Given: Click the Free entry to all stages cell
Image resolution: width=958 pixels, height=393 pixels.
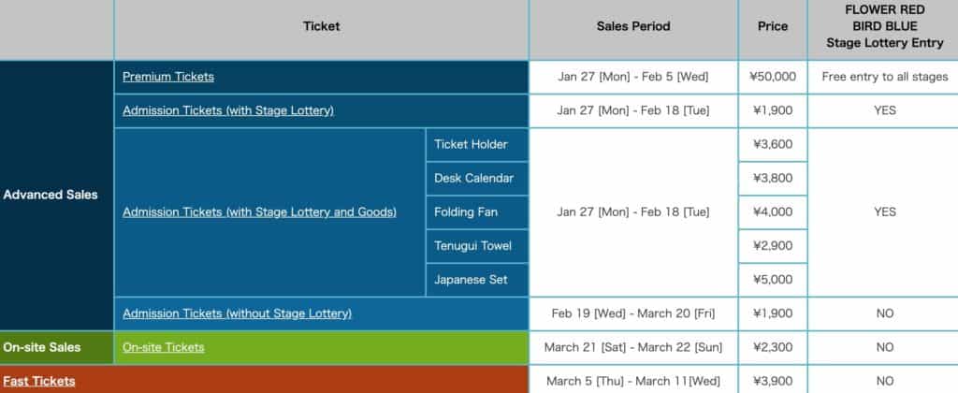Looking at the screenshot, I should [x=883, y=77].
